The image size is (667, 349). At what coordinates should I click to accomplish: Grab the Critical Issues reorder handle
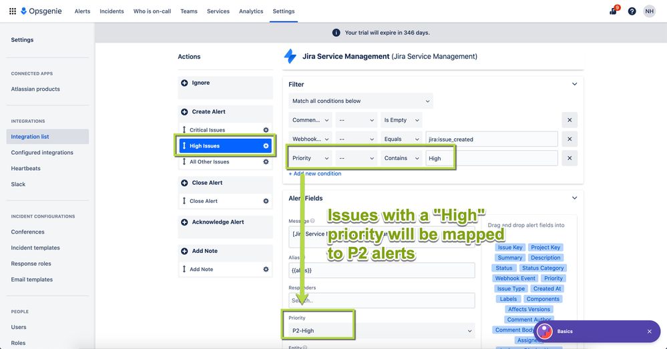[184, 129]
